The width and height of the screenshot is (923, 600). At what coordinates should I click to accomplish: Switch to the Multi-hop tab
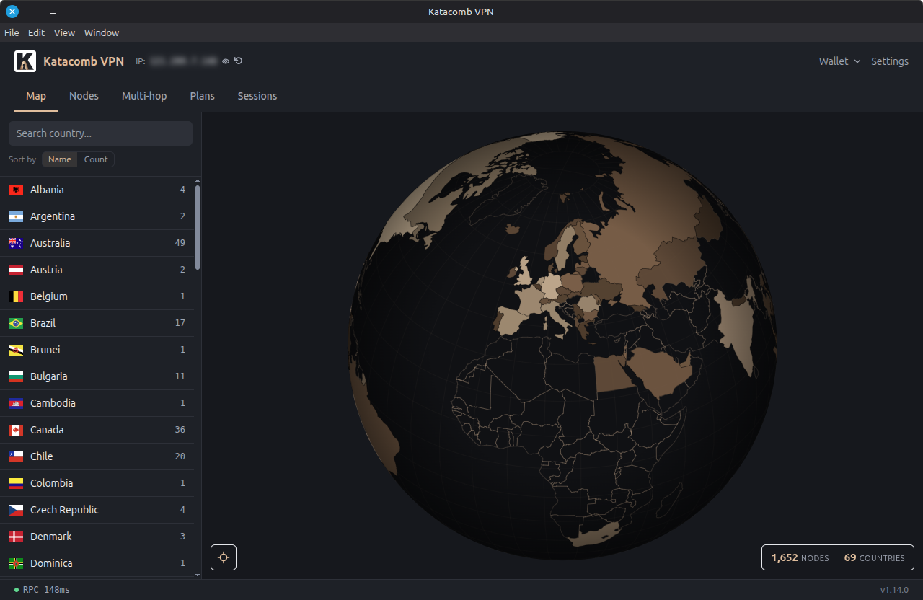[144, 96]
